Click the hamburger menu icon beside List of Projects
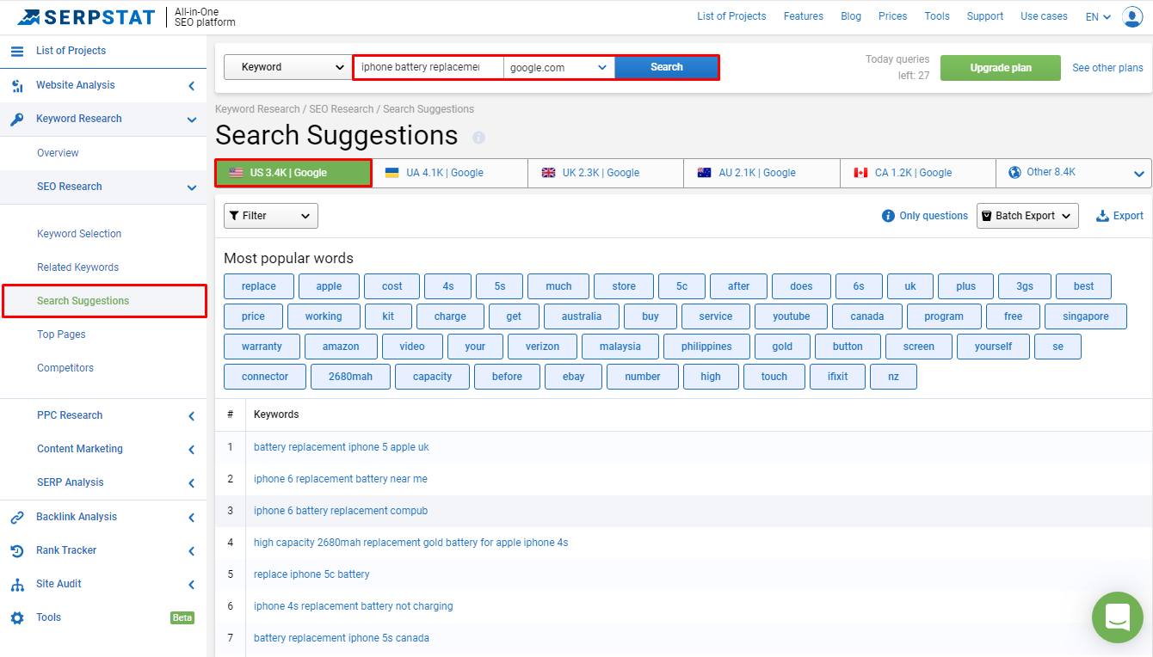The image size is (1153, 657). (17, 51)
